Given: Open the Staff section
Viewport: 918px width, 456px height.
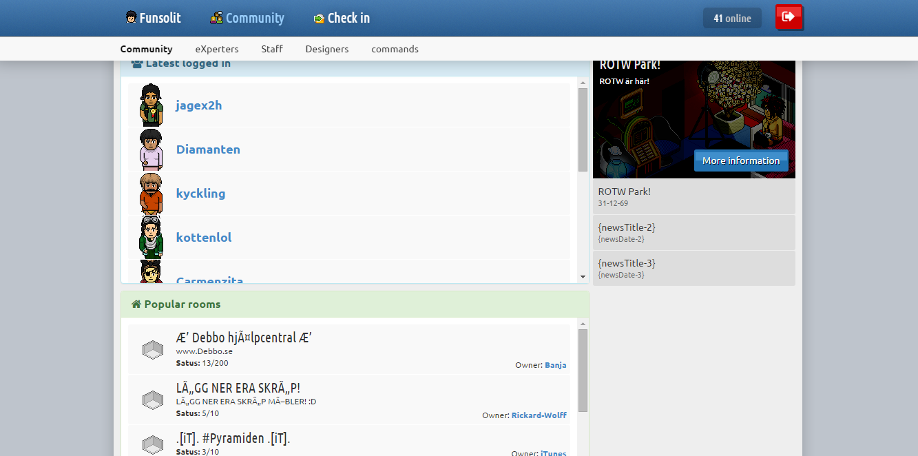Looking at the screenshot, I should (271, 49).
